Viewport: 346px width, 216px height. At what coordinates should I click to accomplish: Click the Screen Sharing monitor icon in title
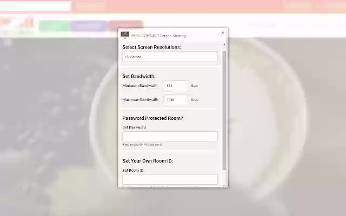125,35
